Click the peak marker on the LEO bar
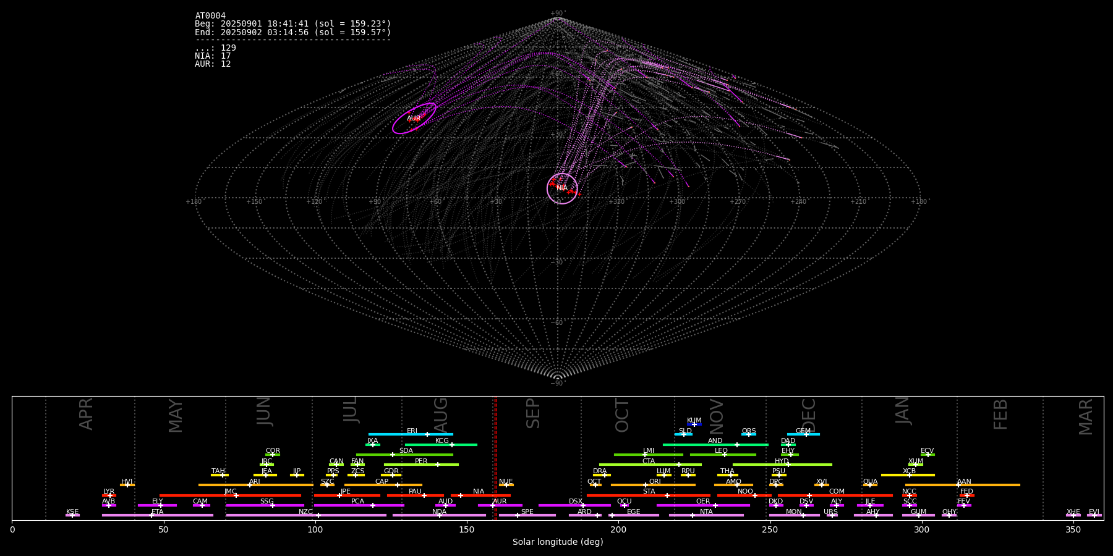The image size is (1113, 556). click(724, 455)
